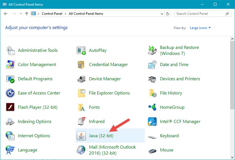Go back with the Back arrow
235x160 pixels.
pyautogui.click(x=6, y=14)
